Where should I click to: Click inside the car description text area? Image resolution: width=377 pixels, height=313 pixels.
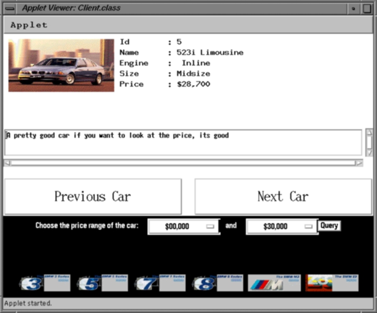pyautogui.click(x=183, y=143)
